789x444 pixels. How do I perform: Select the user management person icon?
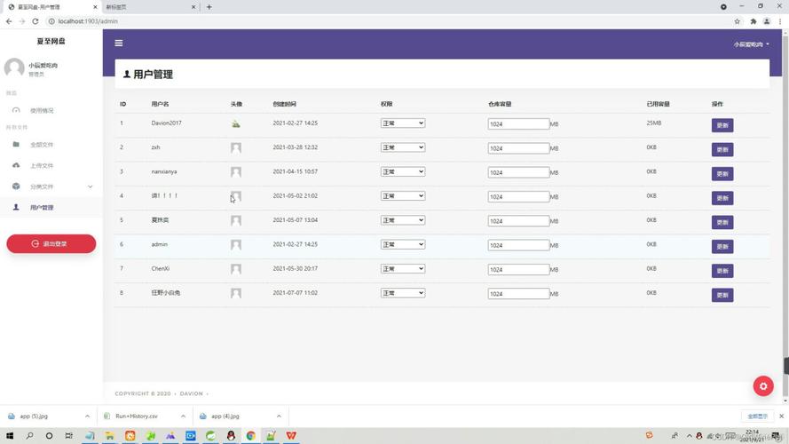coord(16,207)
